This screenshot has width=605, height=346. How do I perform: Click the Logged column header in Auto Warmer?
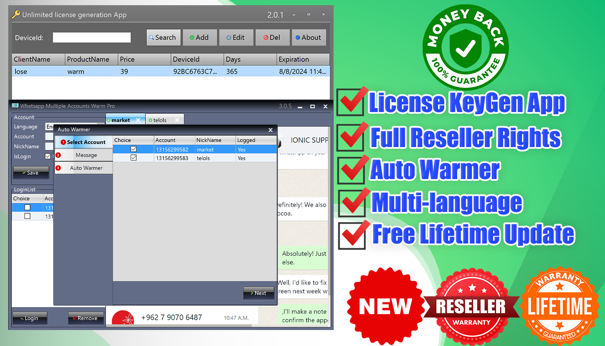point(256,140)
